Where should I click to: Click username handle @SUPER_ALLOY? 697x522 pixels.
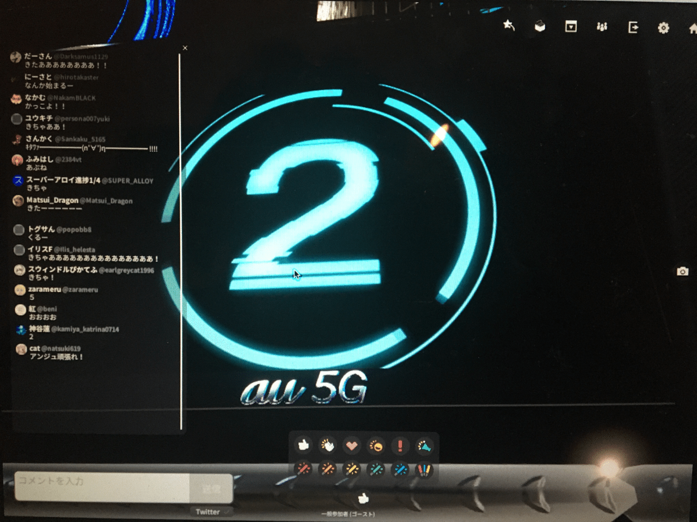pyautogui.click(x=128, y=181)
